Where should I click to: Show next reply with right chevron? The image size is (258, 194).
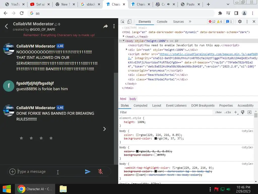click(105, 129)
